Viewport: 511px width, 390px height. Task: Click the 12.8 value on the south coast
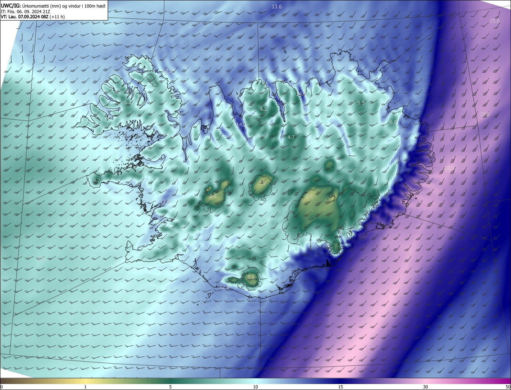pos(225,287)
